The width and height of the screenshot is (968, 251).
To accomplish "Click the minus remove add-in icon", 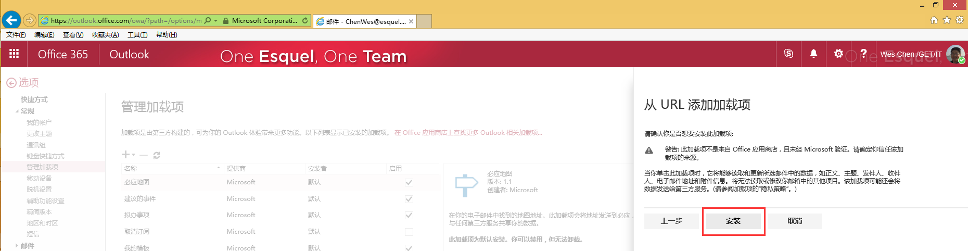I will coord(144,155).
